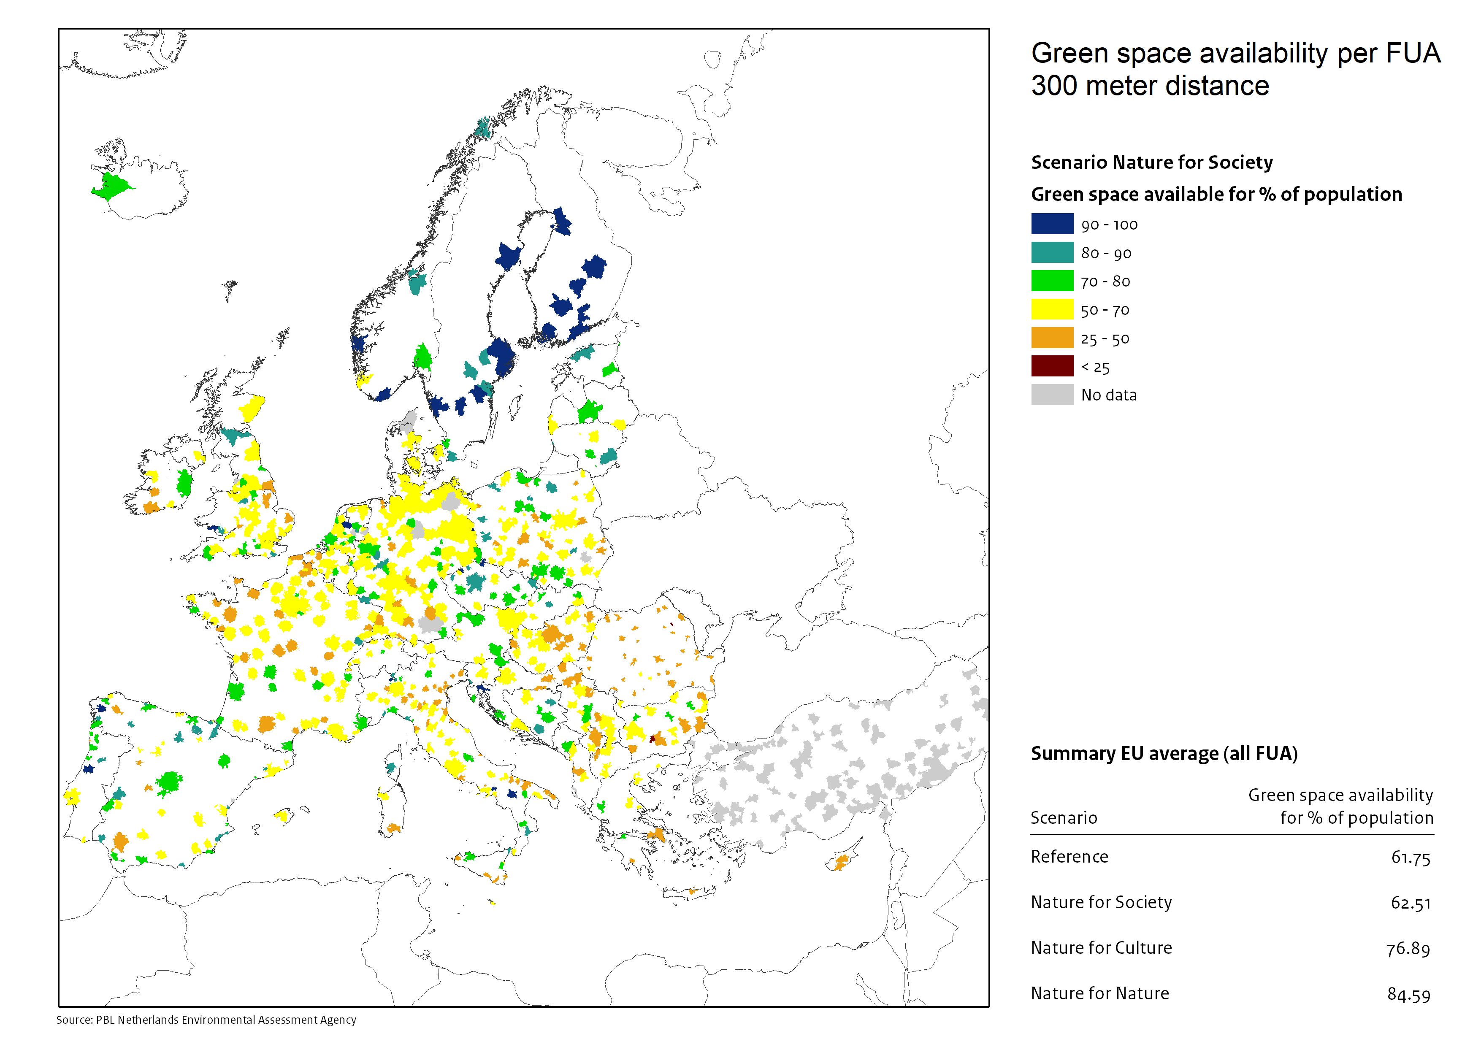Viewport: 1481px width, 1047px height.
Task: Click the heading 'Summary EU average (all FUA)'
Action: tap(1164, 753)
